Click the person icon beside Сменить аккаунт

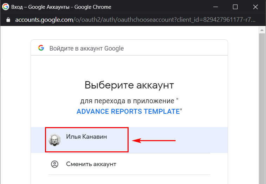click(x=54, y=164)
